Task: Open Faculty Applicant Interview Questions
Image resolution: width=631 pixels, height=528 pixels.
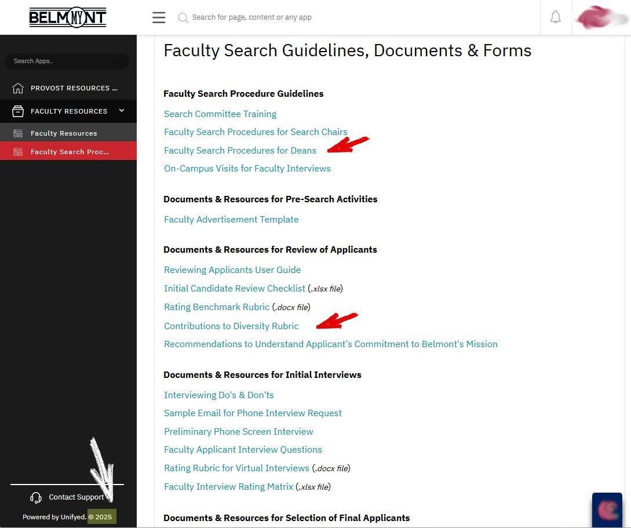Action: 243,450
